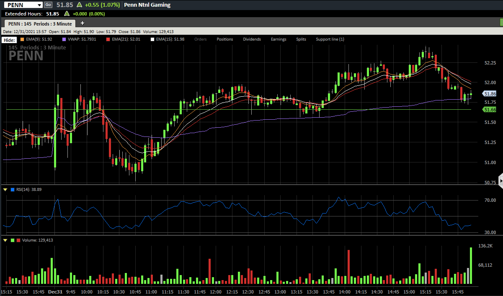Select the PENN 145 Periods 3 Minute tab
The image size is (503, 296).
40,23
